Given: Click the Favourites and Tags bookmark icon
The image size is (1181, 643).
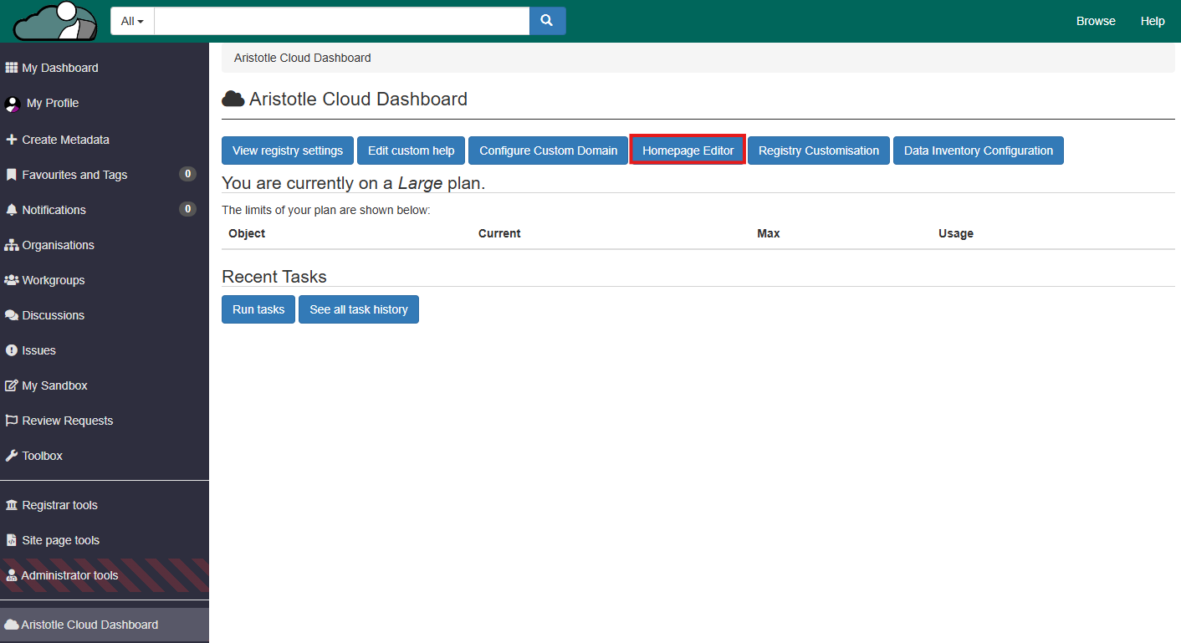Looking at the screenshot, I should click(x=12, y=175).
